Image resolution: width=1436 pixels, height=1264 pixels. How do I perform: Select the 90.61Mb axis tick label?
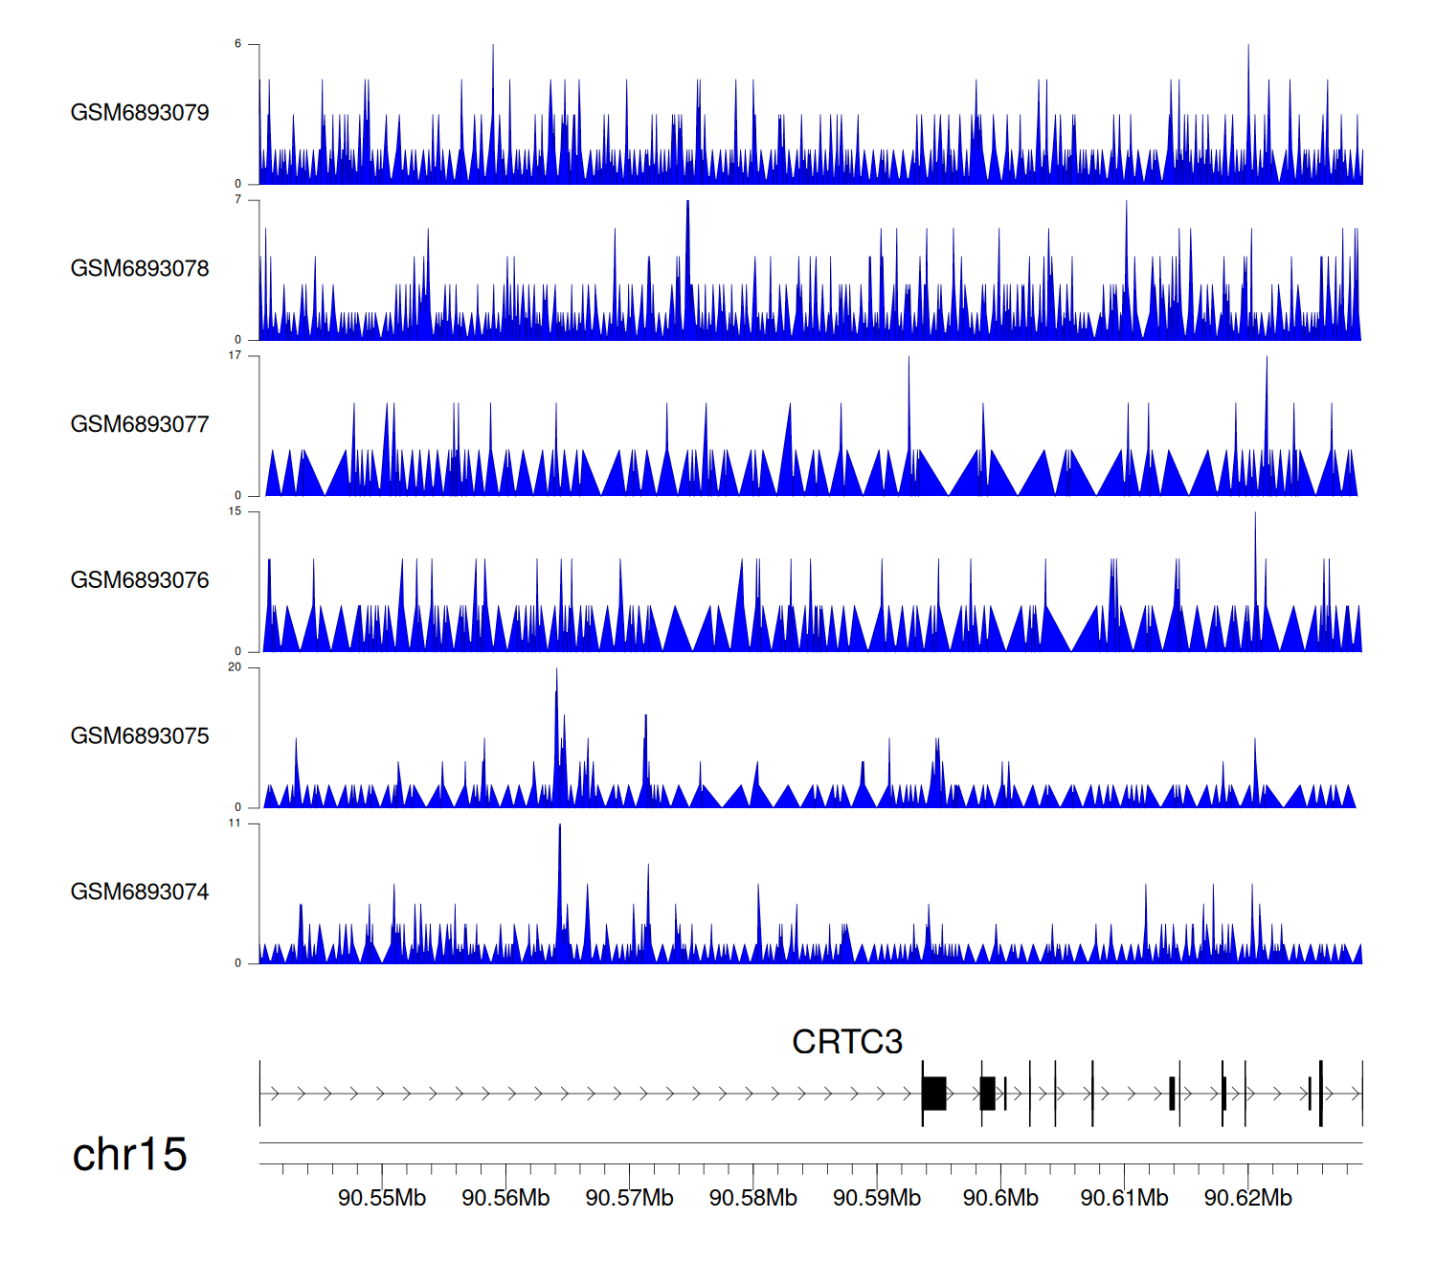pyautogui.click(x=1124, y=1198)
